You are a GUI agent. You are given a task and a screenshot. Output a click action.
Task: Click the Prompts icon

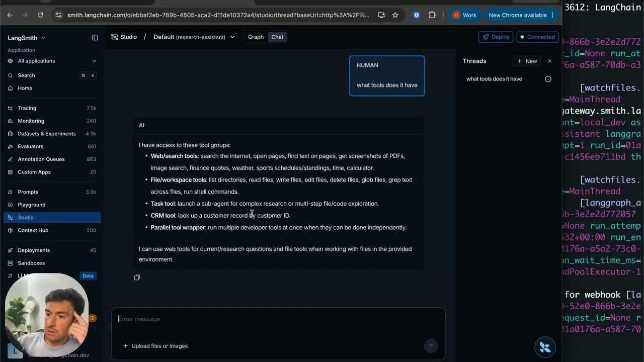point(11,192)
